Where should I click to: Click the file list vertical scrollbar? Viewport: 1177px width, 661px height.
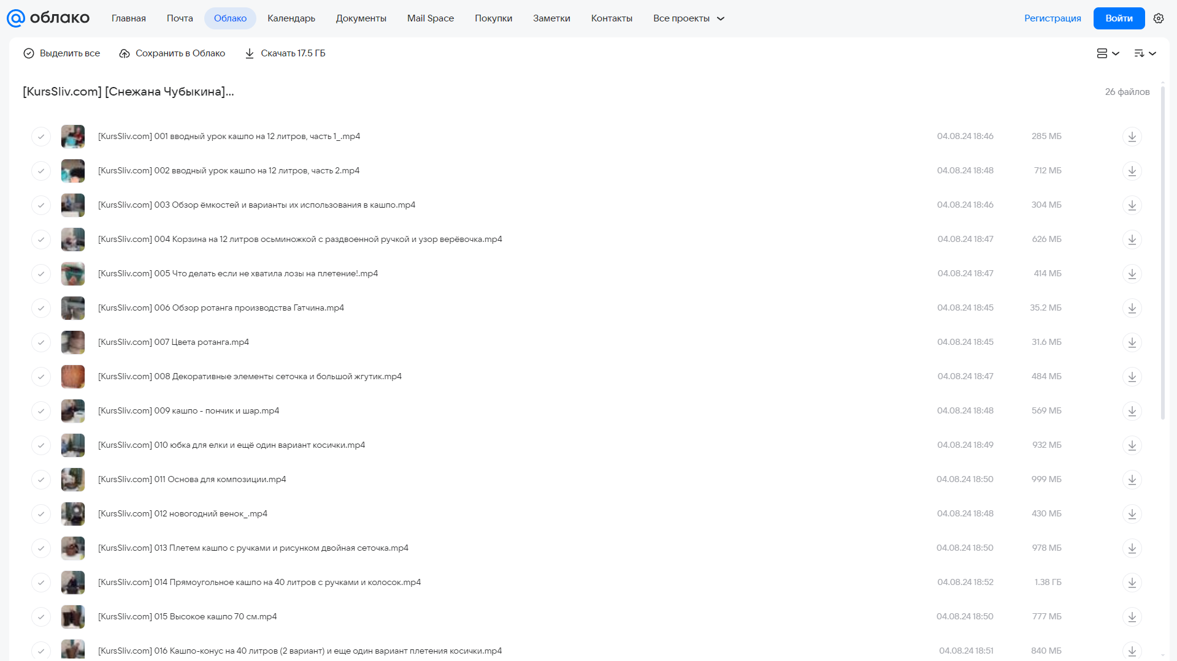[1163, 251]
